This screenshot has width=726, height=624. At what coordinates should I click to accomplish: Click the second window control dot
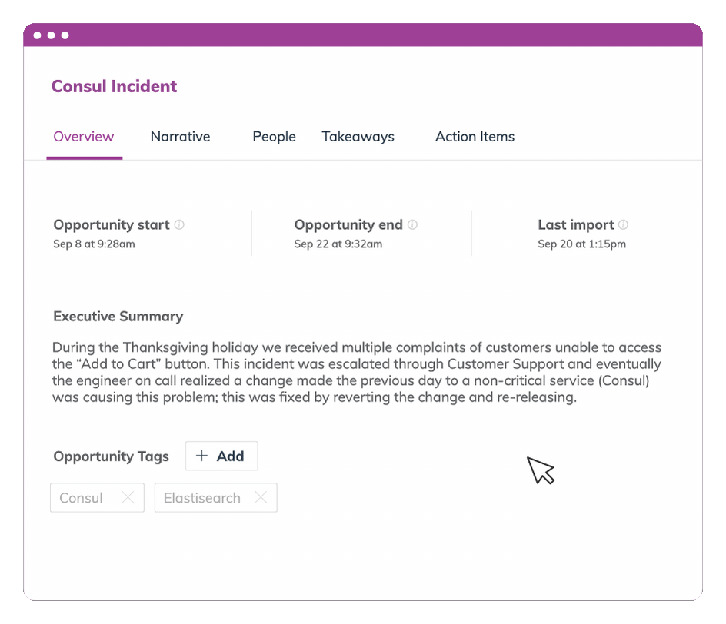click(52, 35)
